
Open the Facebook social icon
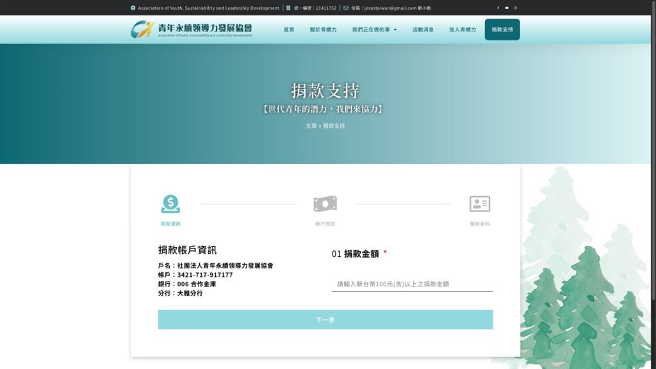click(498, 8)
